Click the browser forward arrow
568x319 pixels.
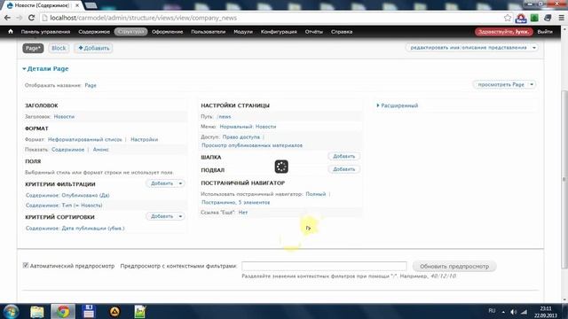[20, 18]
